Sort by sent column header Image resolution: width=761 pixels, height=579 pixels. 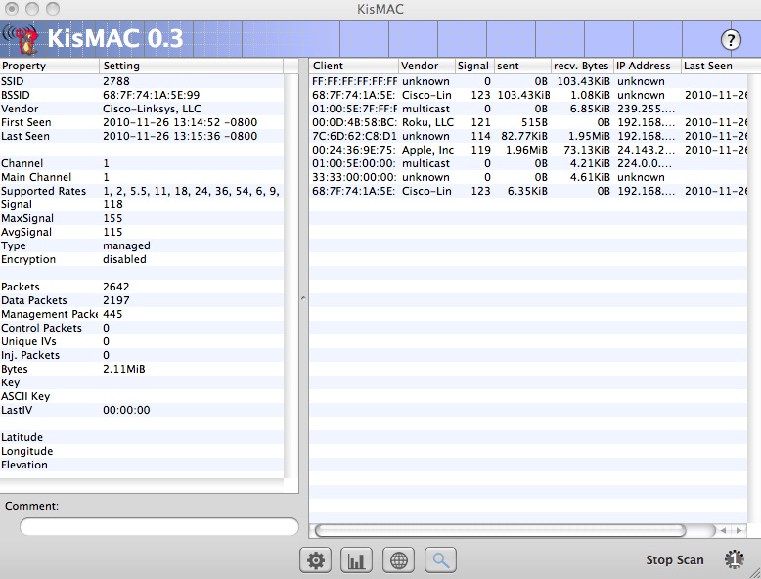click(522, 66)
